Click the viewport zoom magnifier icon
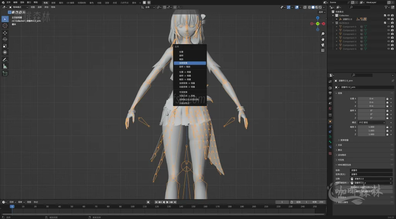Image resolution: width=396 pixels, height=219 pixels. click(x=323, y=34)
